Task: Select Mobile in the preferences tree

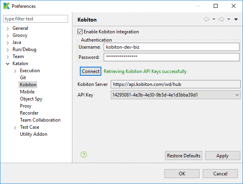Action: click(27, 92)
